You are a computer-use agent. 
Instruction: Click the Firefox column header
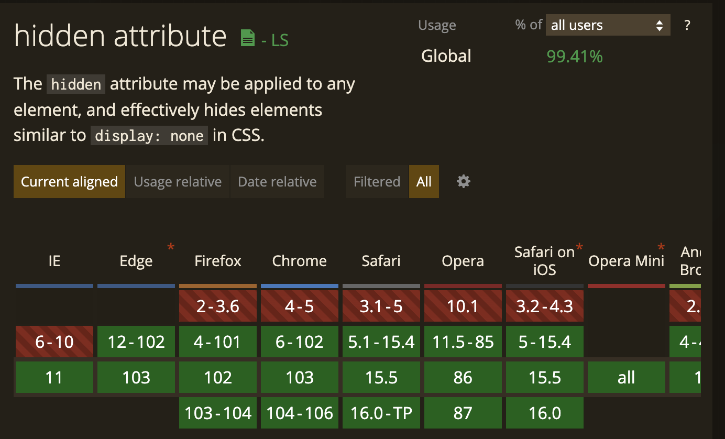coord(218,261)
